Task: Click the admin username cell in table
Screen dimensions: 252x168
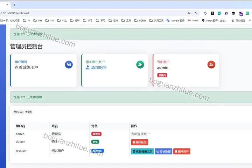Action: tap(20, 134)
